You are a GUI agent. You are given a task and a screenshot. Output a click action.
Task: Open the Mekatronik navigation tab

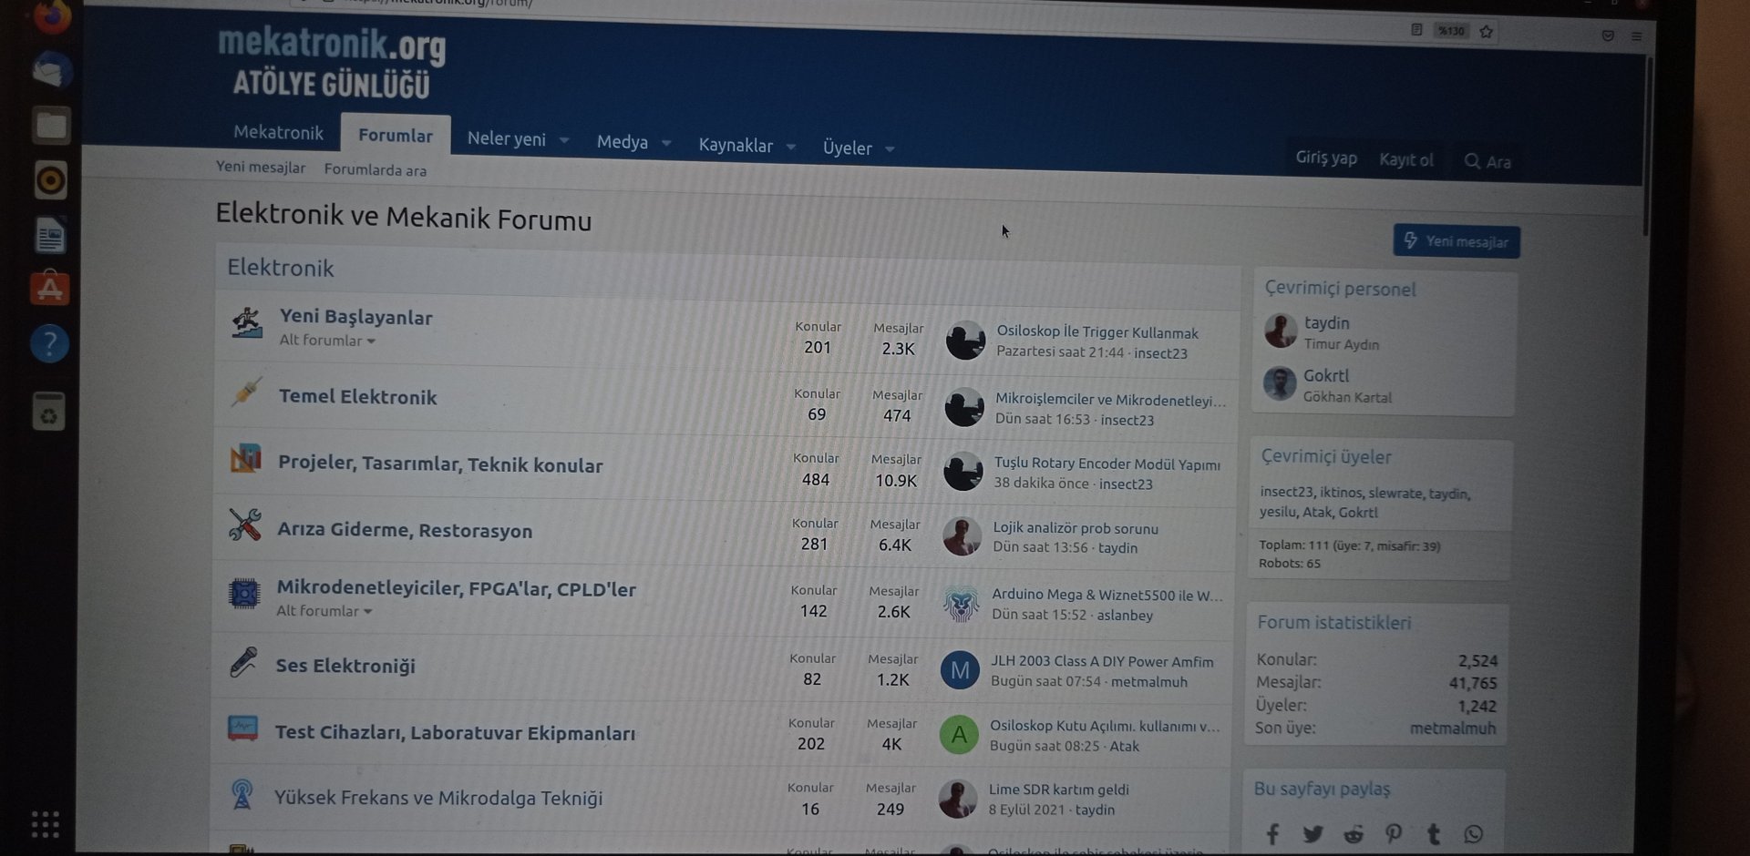[x=278, y=132]
